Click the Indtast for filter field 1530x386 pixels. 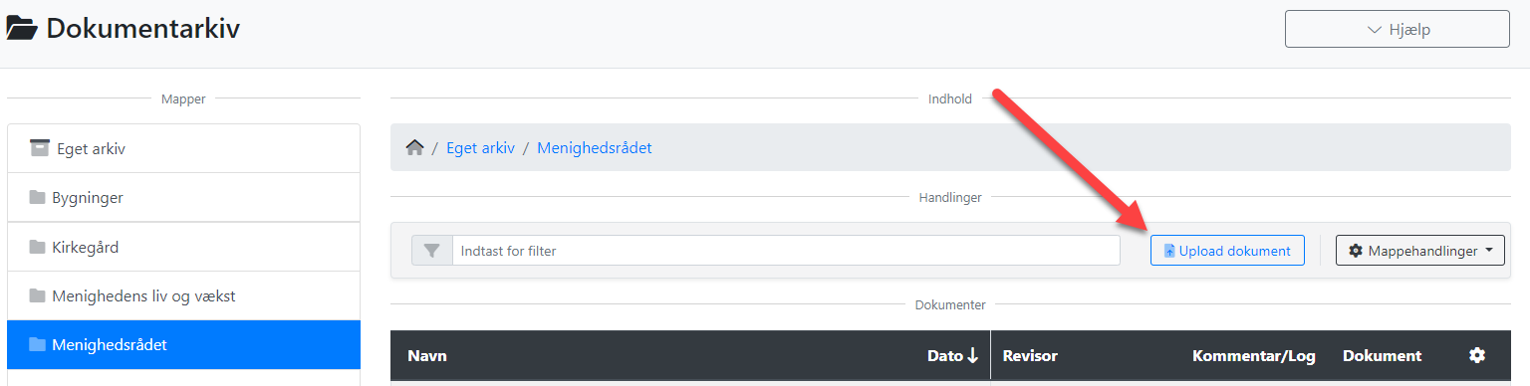tap(786, 251)
